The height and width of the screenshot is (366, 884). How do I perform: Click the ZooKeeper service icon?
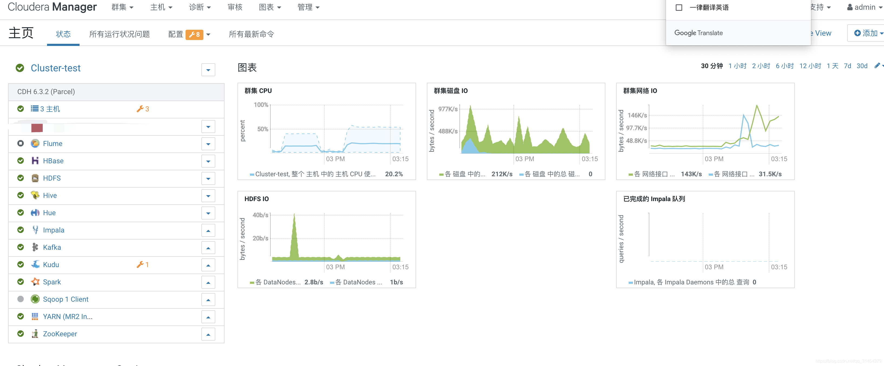tap(35, 333)
